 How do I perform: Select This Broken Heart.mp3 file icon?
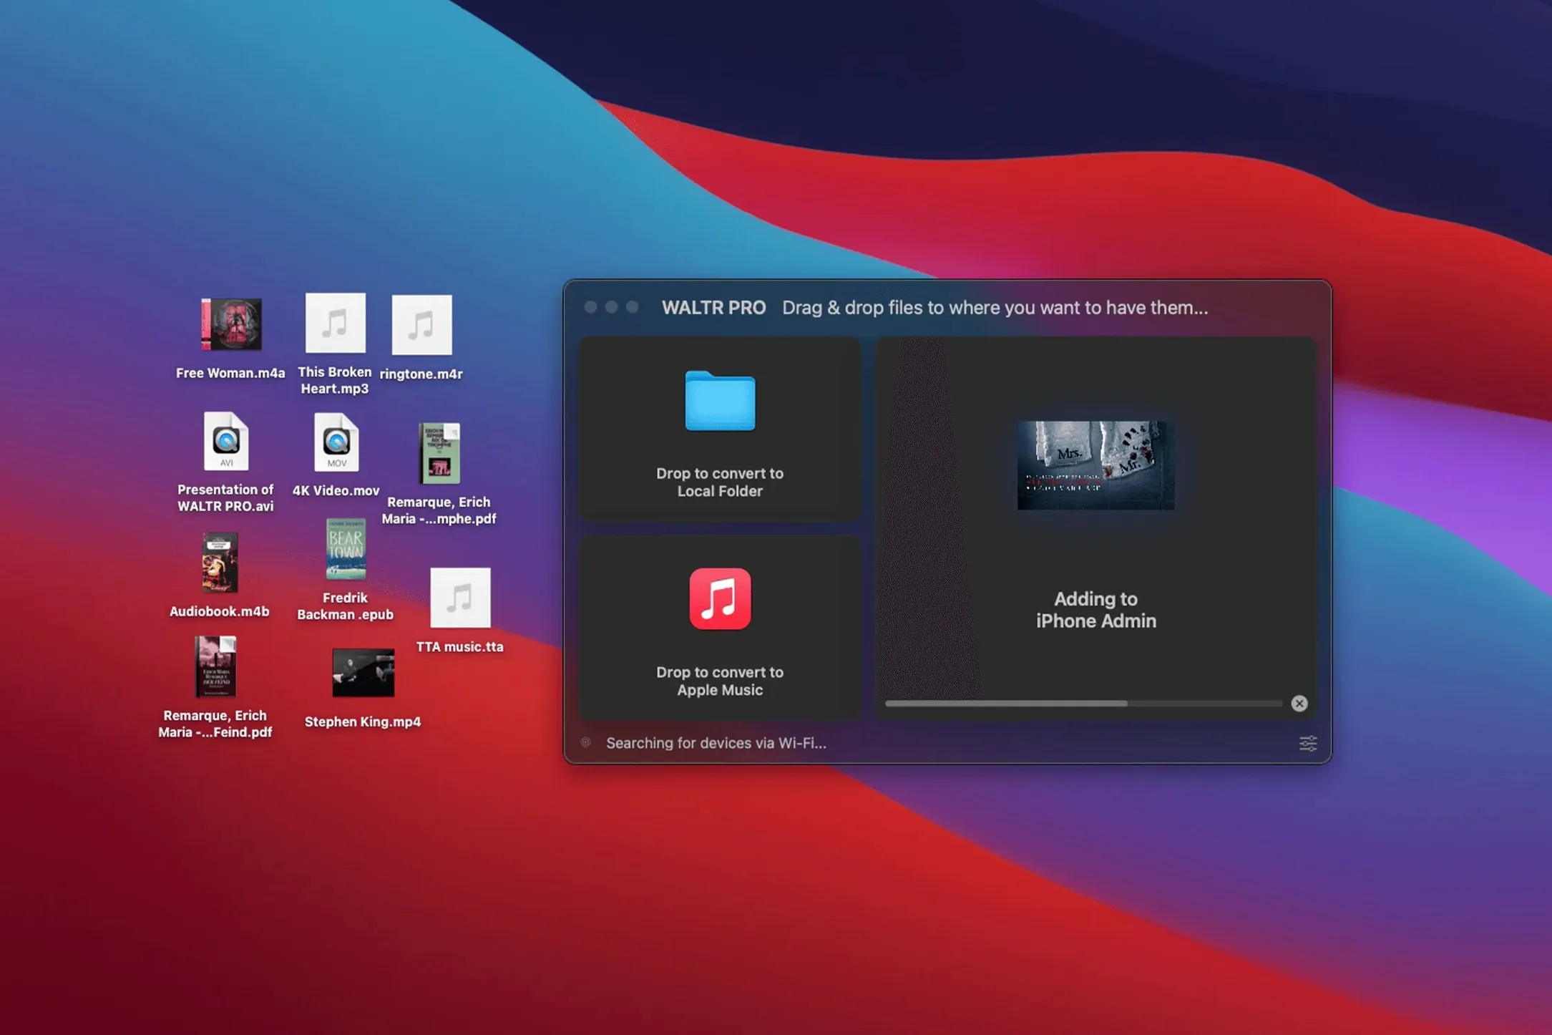pos(335,323)
